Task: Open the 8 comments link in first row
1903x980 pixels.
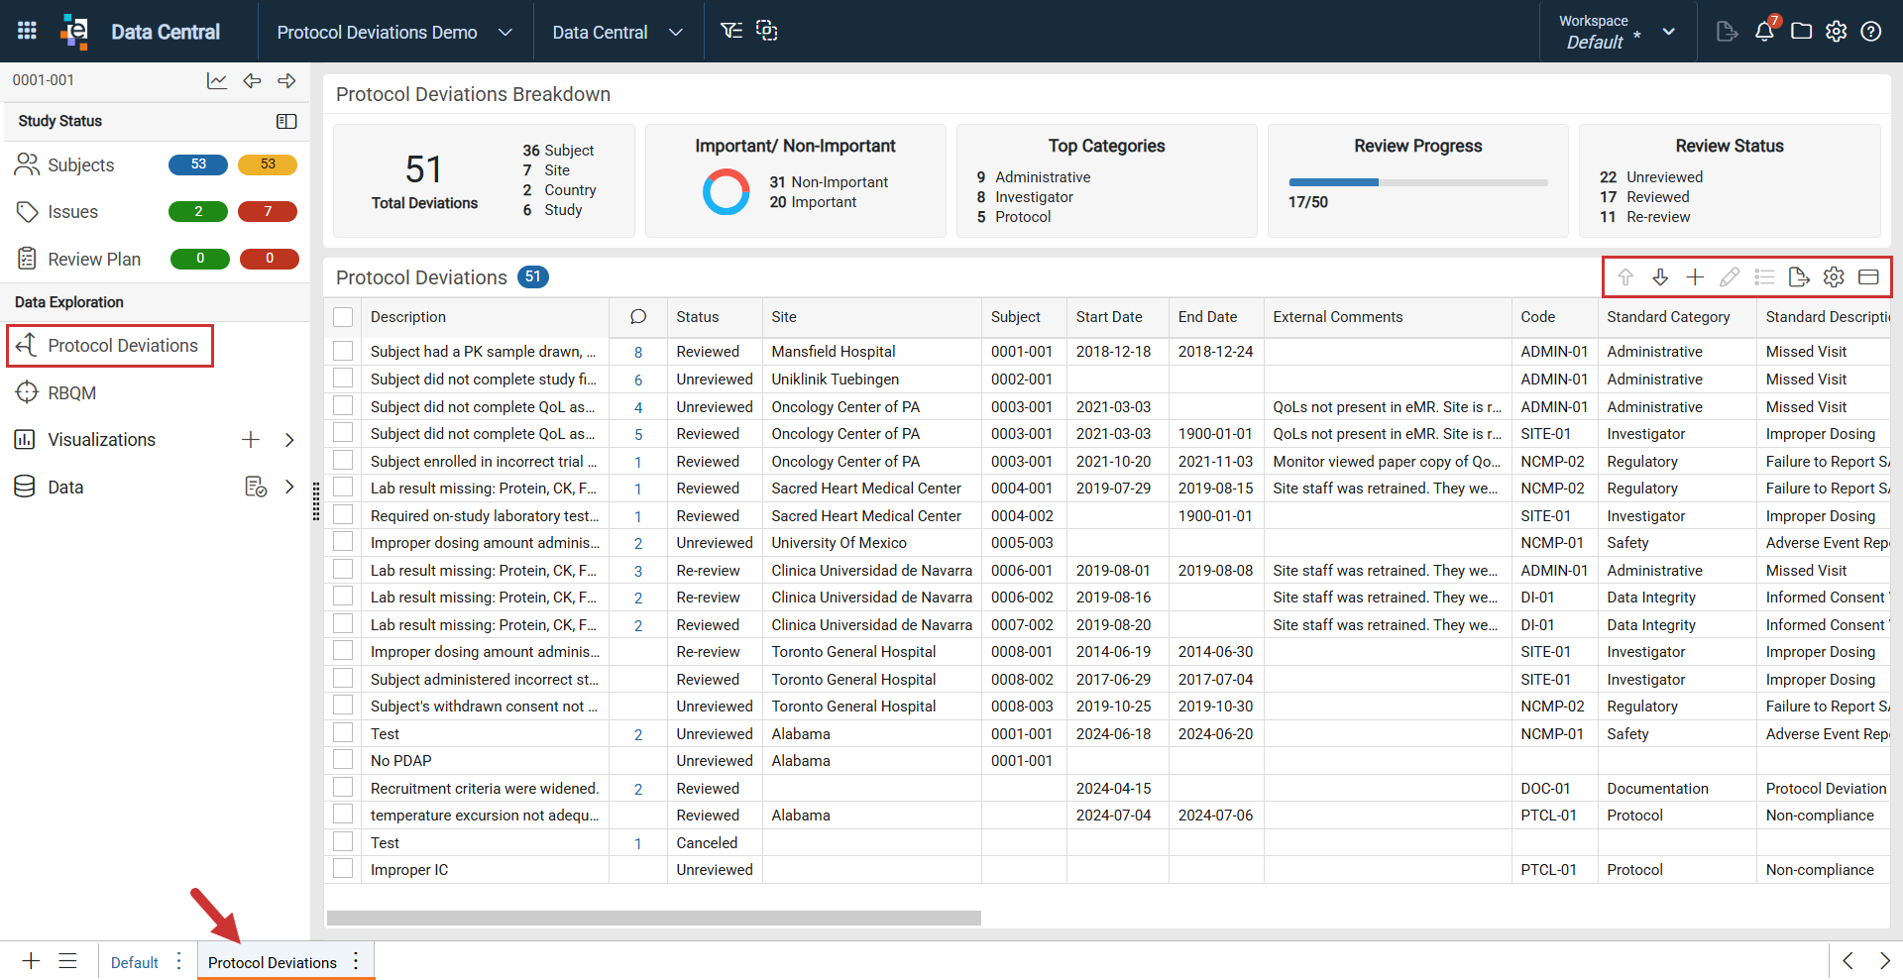Action: pos(638,352)
